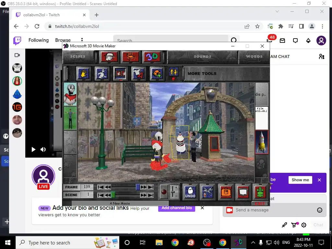The image size is (332, 249).
Task: Toggle the up/down yellow arrows tool
Action: [173, 72]
